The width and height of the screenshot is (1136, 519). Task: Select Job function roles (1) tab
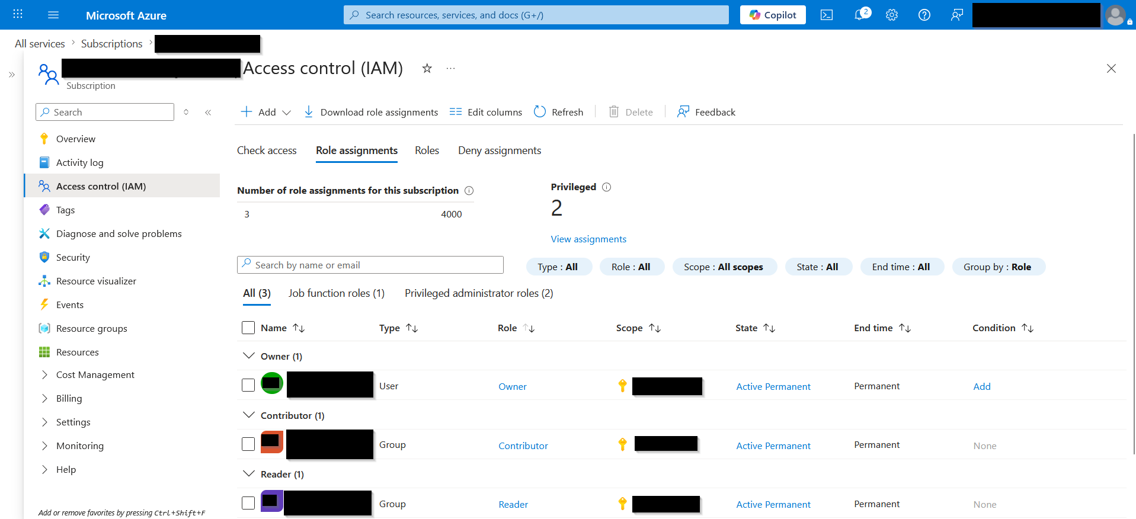click(337, 293)
